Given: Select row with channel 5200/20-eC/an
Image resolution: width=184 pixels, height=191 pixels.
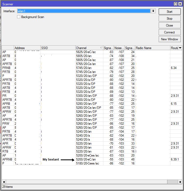Looking at the screenshot, I should pos(92,159).
